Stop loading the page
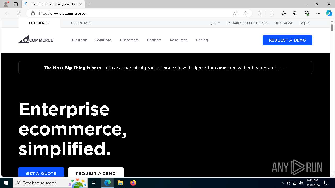The width and height of the screenshot is (335, 188). 19,13
